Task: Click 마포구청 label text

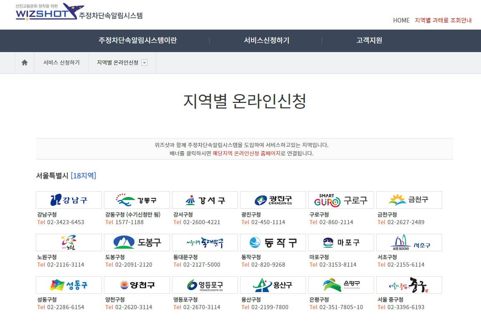Action: pyautogui.click(x=319, y=257)
